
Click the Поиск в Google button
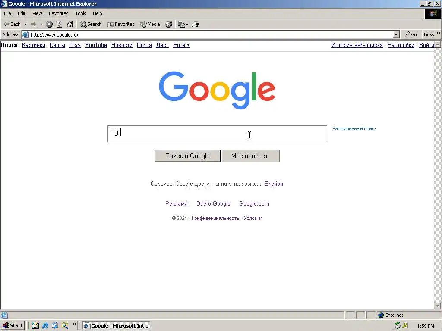coord(187,156)
